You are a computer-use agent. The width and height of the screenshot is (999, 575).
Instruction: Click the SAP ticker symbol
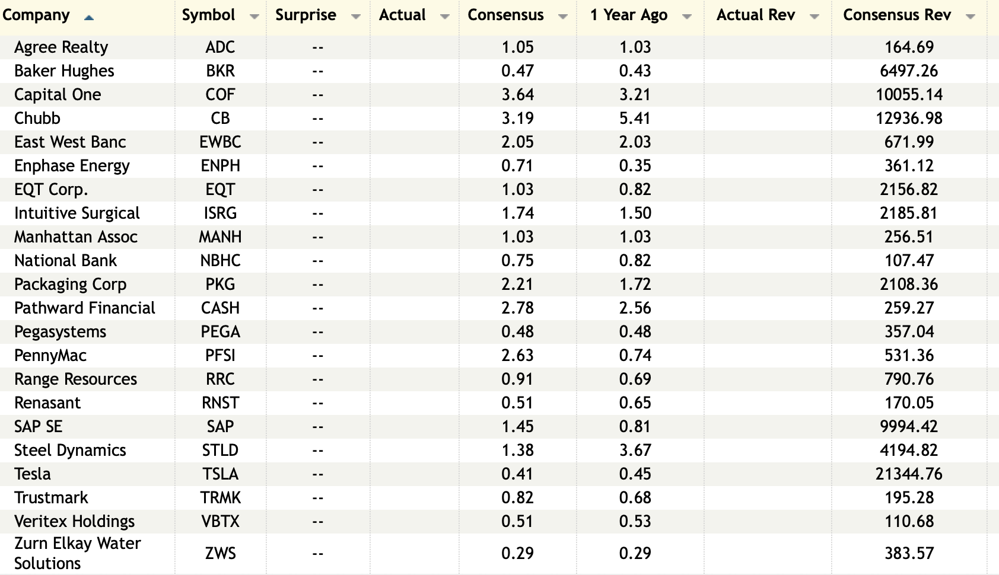220,427
